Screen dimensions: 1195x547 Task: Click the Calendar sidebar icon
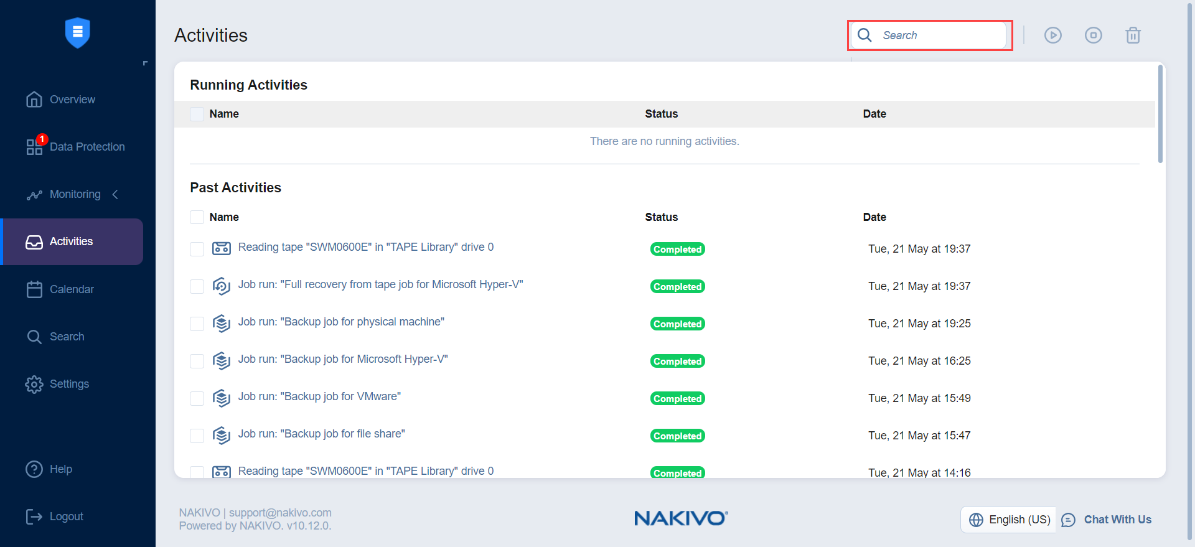[34, 289]
